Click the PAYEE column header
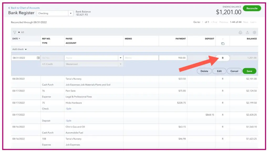The height and width of the screenshot is (152, 269). (x=69, y=39)
